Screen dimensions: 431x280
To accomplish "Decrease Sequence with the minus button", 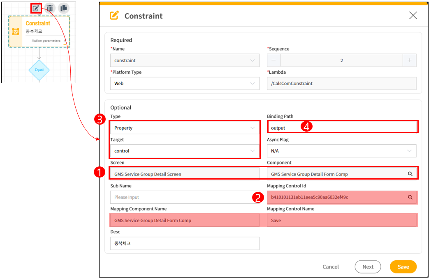I will click(273, 60).
